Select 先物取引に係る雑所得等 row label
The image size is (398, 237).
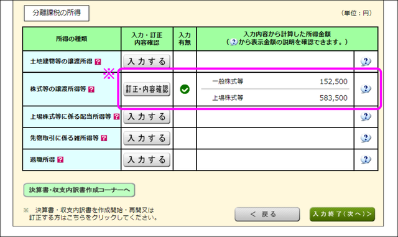pos(64,138)
